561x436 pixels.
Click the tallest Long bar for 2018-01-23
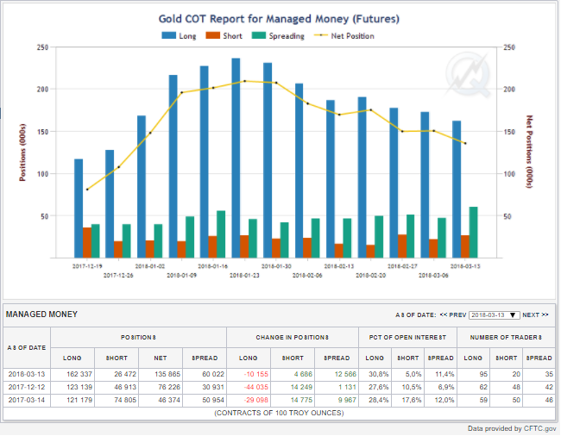pyautogui.click(x=236, y=158)
